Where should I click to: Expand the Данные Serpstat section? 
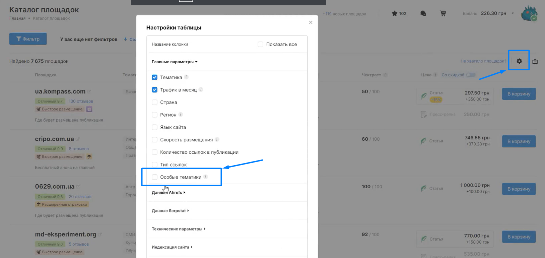(x=170, y=211)
